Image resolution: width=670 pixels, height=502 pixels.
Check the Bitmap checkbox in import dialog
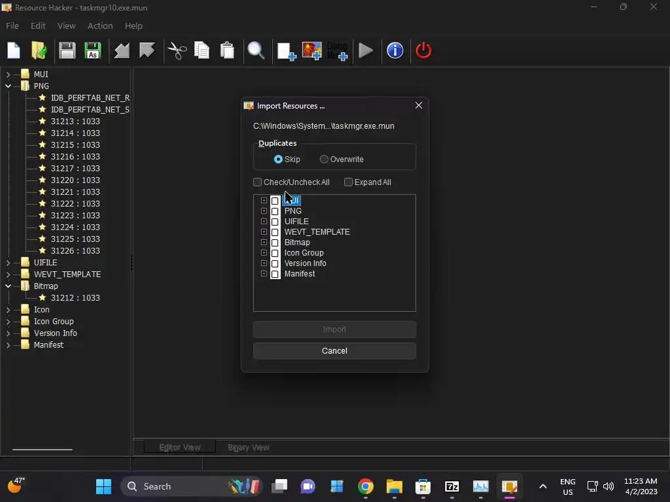[275, 243]
